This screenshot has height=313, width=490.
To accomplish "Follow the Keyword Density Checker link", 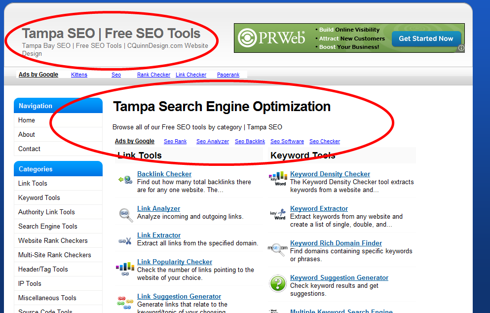I will 330,174.
